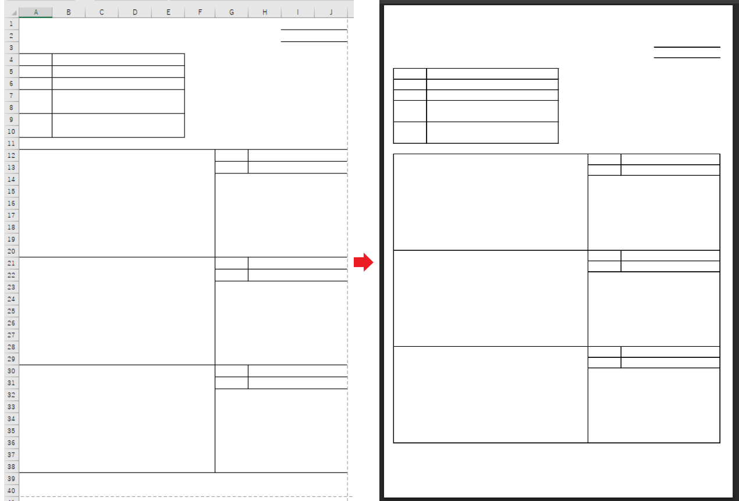Select column J header

coord(331,12)
